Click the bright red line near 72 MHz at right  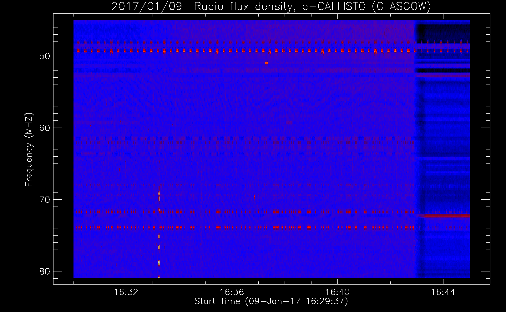tap(444, 215)
